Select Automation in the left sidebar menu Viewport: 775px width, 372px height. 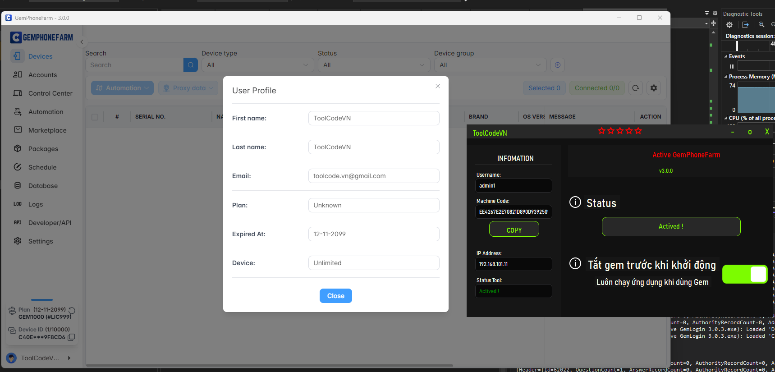(x=46, y=112)
